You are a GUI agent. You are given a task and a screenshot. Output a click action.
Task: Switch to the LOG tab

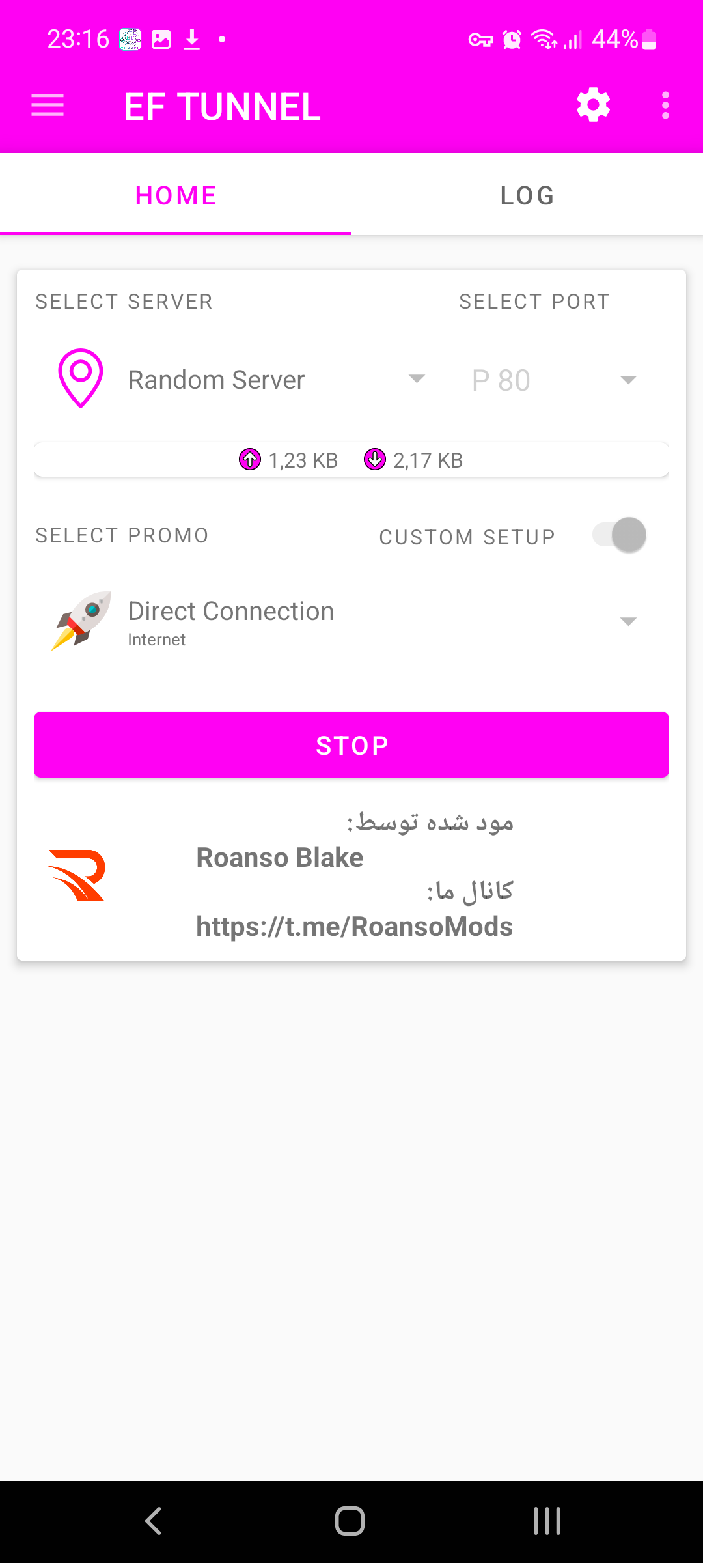tap(527, 195)
